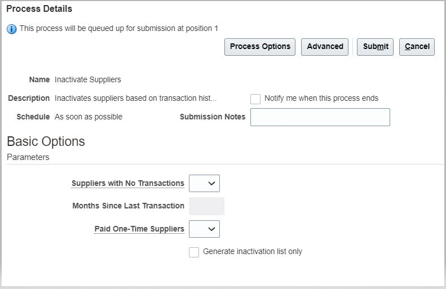Click the Months Since Last Transaction label
The image size is (446, 289).
(x=128, y=206)
